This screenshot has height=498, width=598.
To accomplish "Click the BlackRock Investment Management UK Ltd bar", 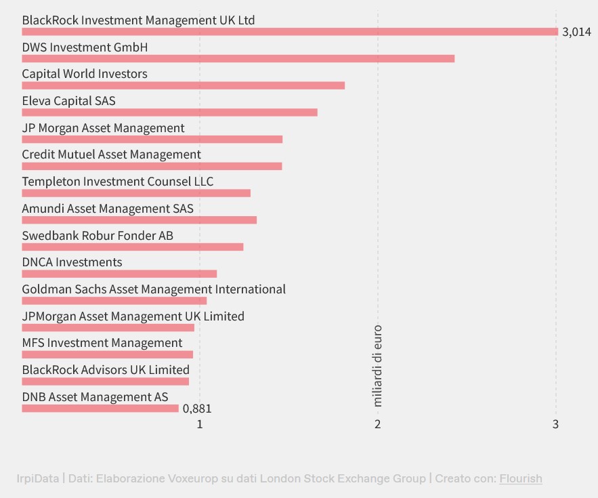I will click(290, 32).
